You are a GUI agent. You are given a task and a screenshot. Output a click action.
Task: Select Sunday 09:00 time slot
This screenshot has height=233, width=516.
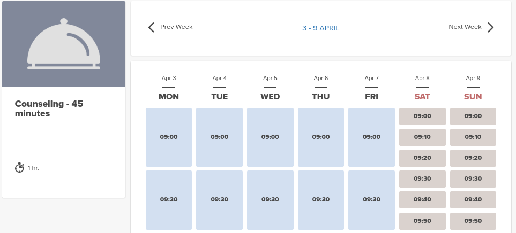click(473, 116)
